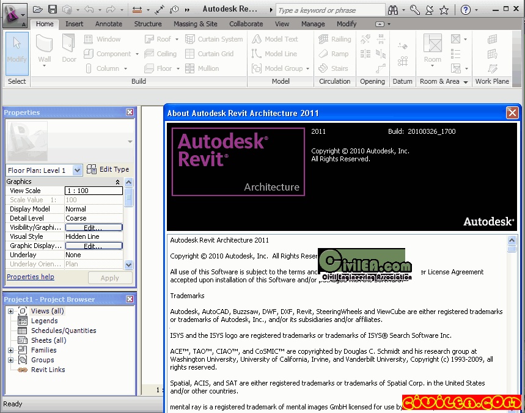Close the Properties palette
This screenshot has width=525, height=413.
coord(130,112)
